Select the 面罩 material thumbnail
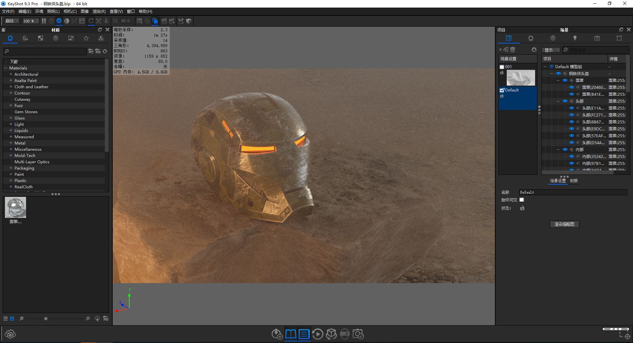Image resolution: width=633 pixels, height=343 pixels. pyautogui.click(x=15, y=207)
